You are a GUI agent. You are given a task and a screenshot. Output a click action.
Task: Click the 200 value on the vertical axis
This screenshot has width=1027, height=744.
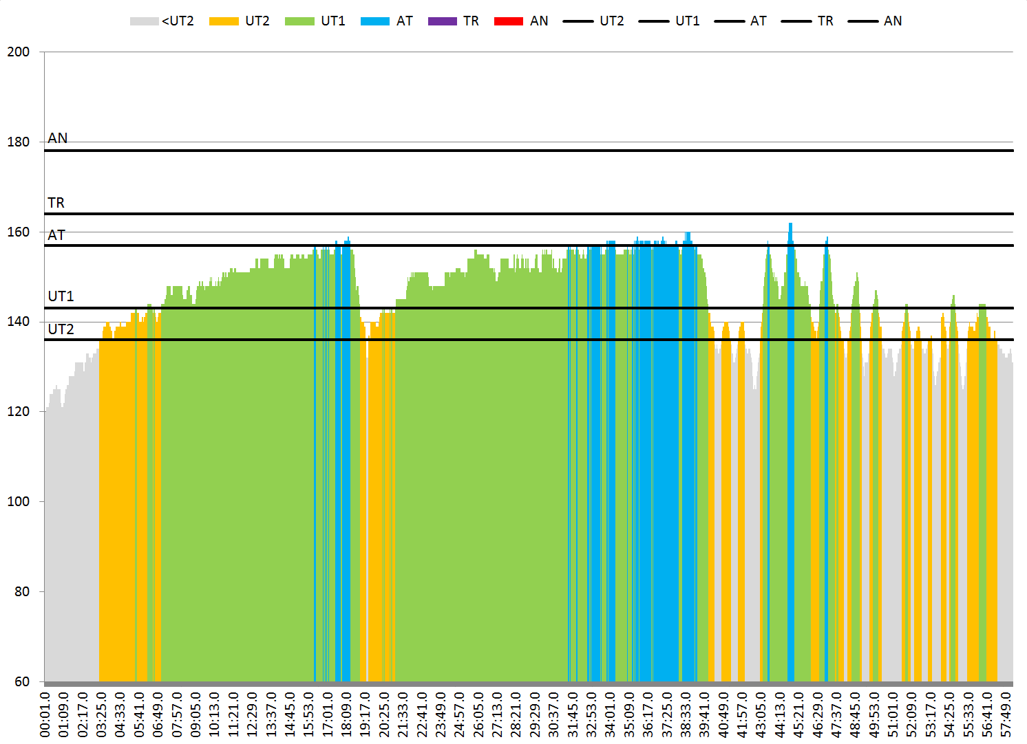tap(19, 52)
